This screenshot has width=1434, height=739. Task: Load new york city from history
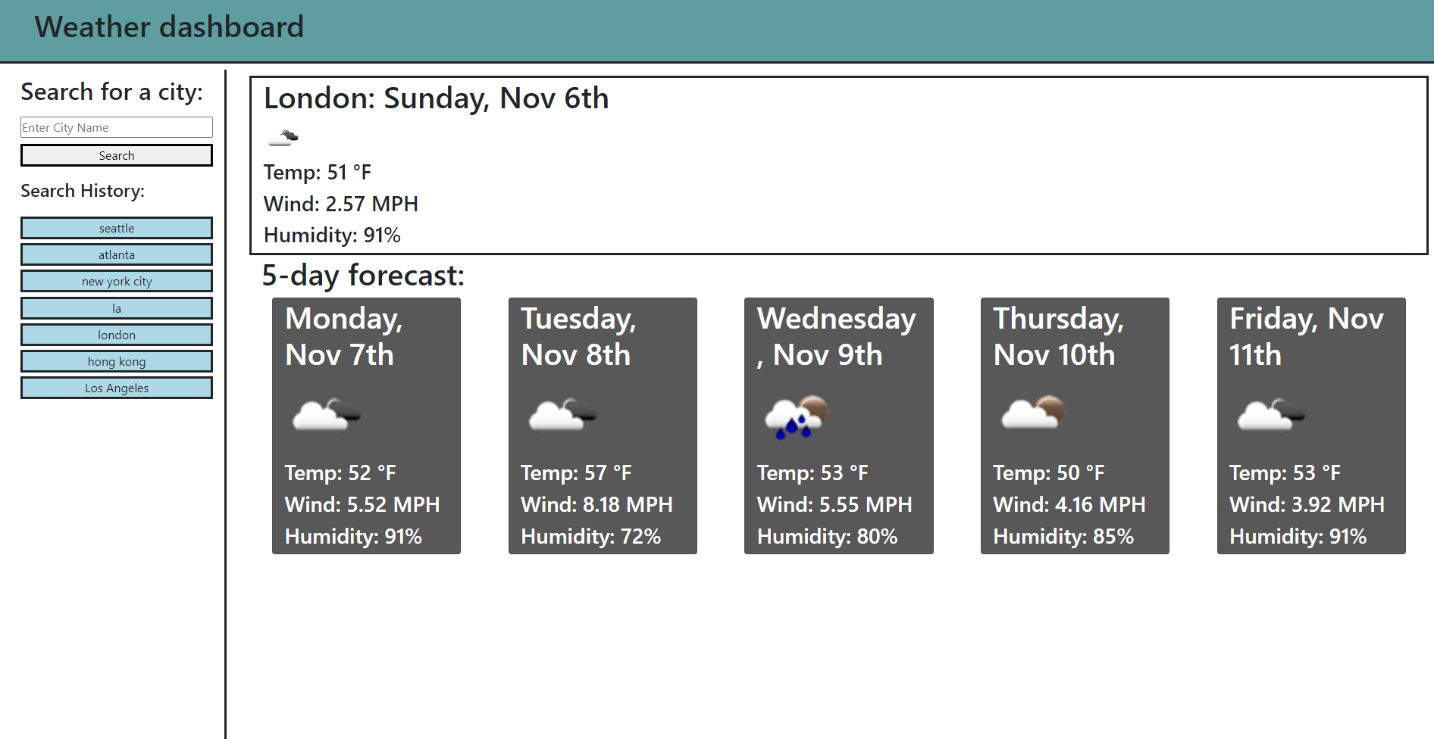(117, 281)
